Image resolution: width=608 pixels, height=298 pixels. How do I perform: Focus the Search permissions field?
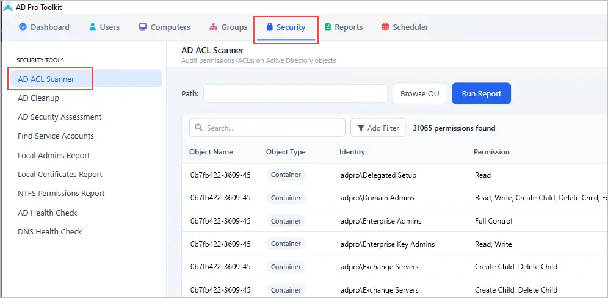[267, 128]
